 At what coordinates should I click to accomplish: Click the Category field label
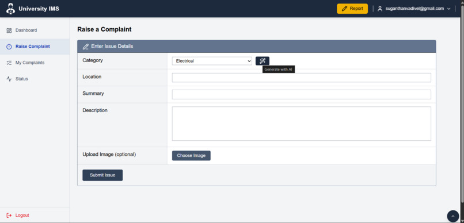(93, 60)
